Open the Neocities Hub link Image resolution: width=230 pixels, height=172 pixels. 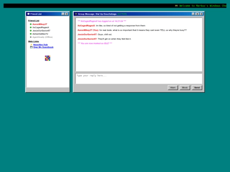coord(40,45)
